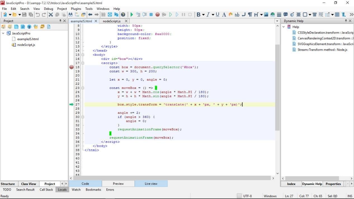Navigate back with the left arrow icon
Screen dimensions: 354x199
click(90, 15)
